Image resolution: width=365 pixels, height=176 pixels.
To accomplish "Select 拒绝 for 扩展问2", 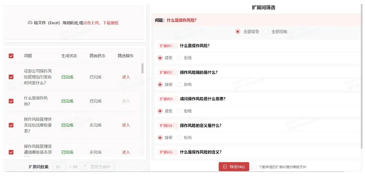I will point(179,85).
